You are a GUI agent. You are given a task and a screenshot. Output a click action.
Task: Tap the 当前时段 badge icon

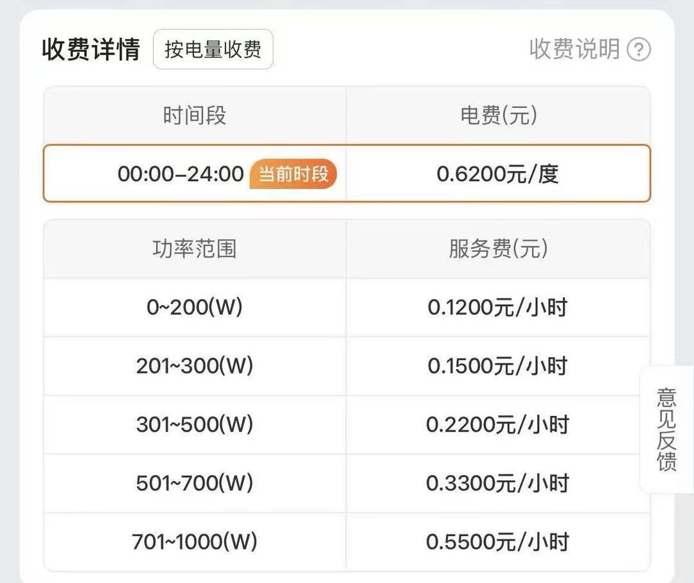point(293,173)
